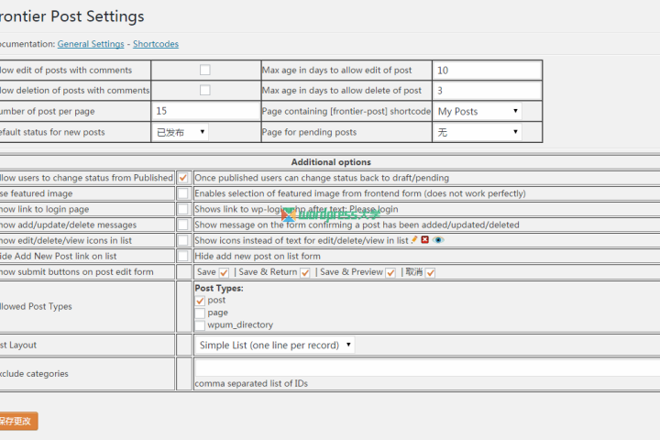This screenshot has width=660, height=440.
Task: Click the exclude categories ID input field
Action: pyautogui.click(x=426, y=368)
